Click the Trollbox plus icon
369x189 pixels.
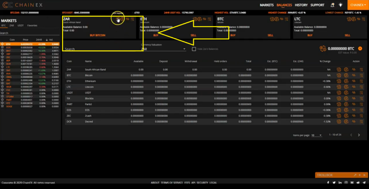360,175
